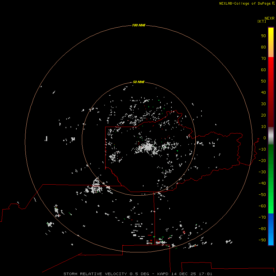The height and width of the screenshot is (276, 276).
Task: Click the -30 value on velocity scale
Action: point(262,172)
